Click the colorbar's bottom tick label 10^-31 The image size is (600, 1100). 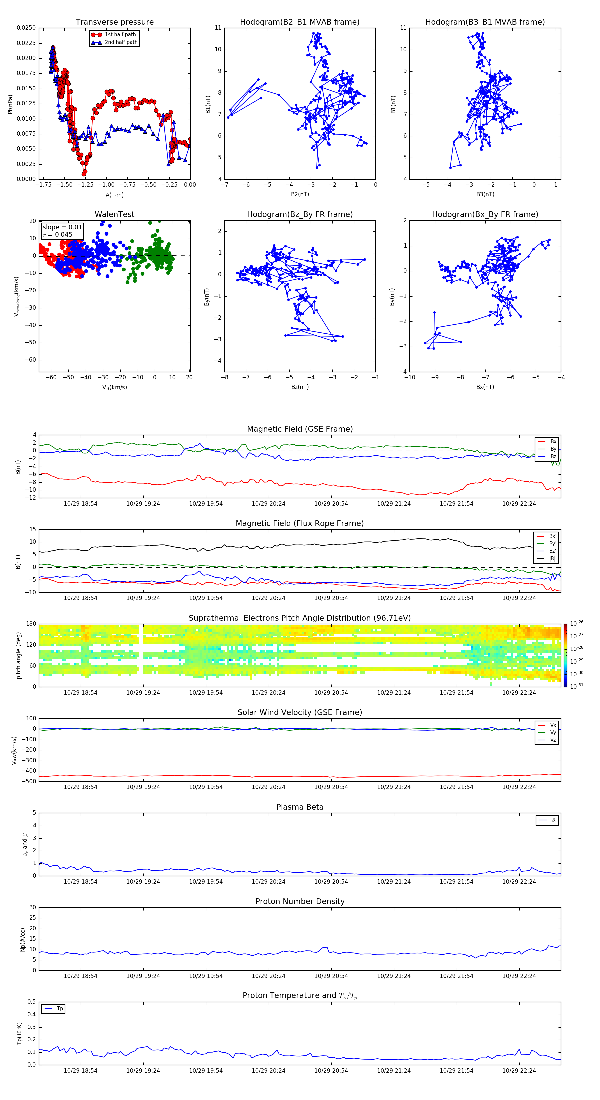(x=577, y=686)
